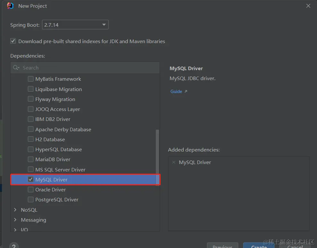Click the Cancel button
317x248 pixels.
(x=295, y=245)
